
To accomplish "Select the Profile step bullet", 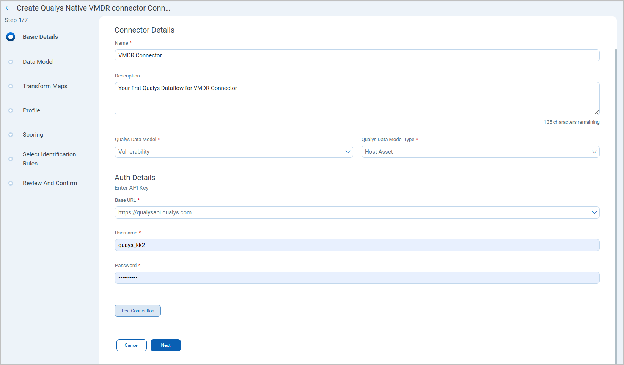I will point(11,110).
